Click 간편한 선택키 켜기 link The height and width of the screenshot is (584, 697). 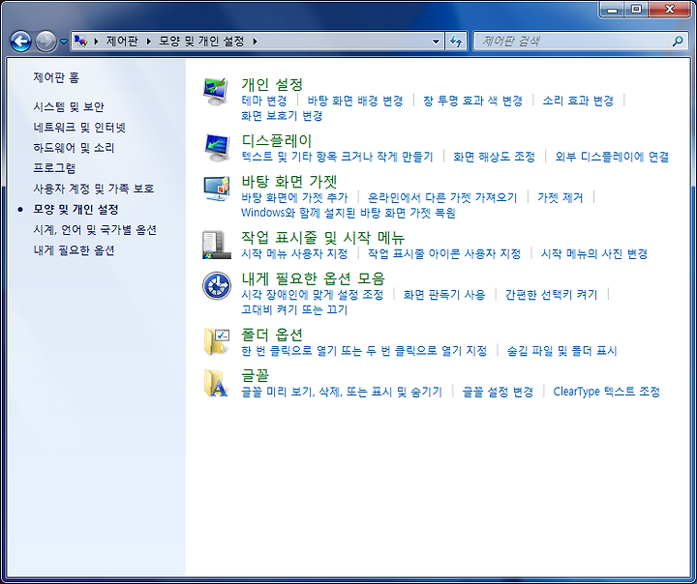tap(551, 295)
